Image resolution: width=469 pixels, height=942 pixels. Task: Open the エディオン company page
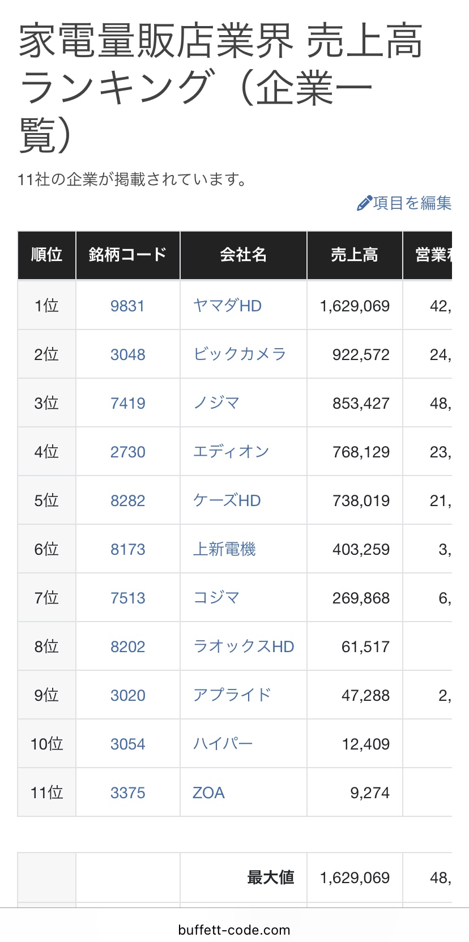[231, 452]
